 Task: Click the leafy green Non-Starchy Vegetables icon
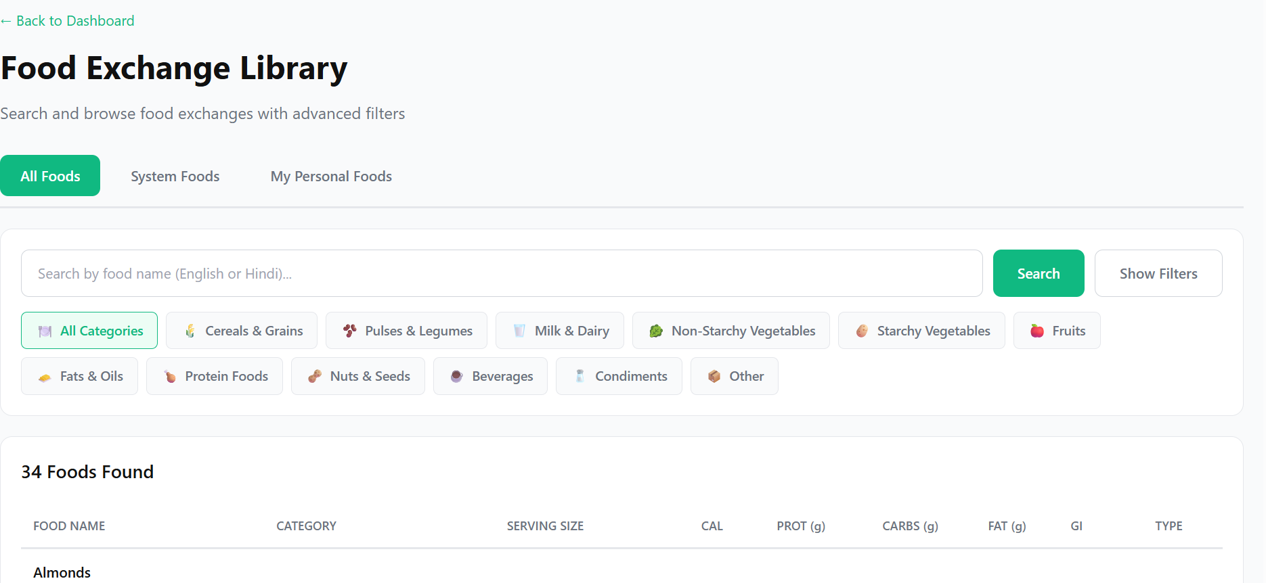pos(656,331)
